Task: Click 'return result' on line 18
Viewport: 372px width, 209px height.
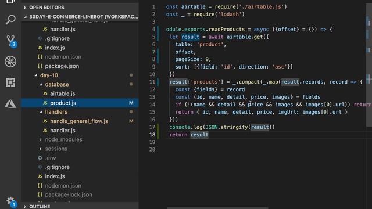Action: coord(189,135)
